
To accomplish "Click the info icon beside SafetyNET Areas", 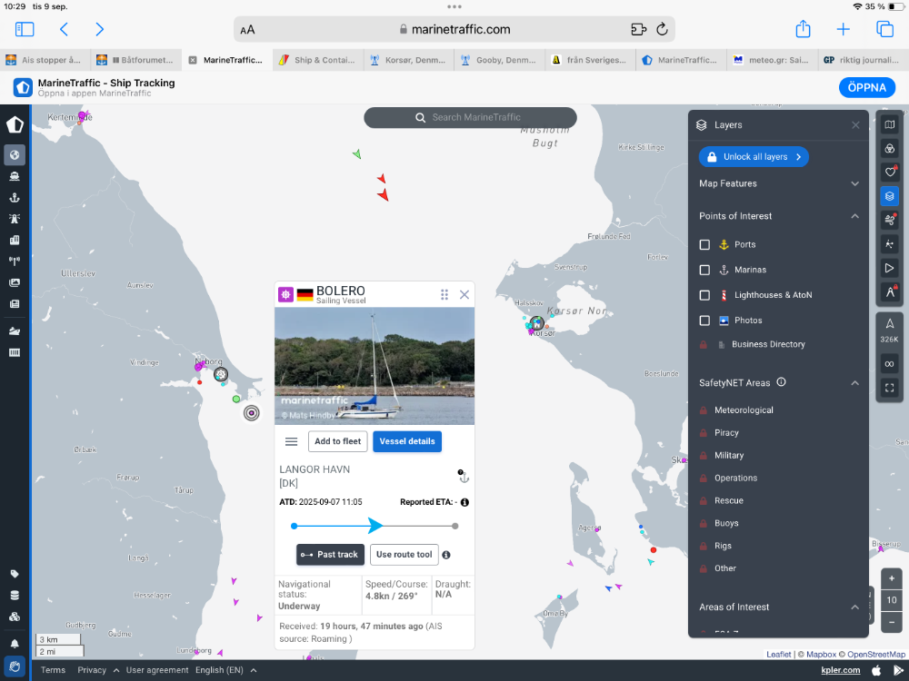I will point(781,382).
